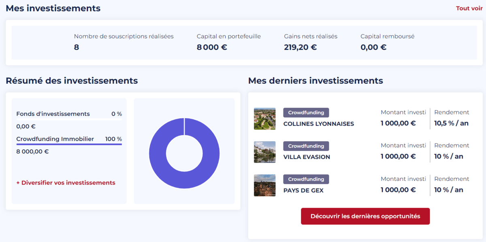Click the 8 000 € portfolio capital value
This screenshot has height=242, width=486.
212,47
